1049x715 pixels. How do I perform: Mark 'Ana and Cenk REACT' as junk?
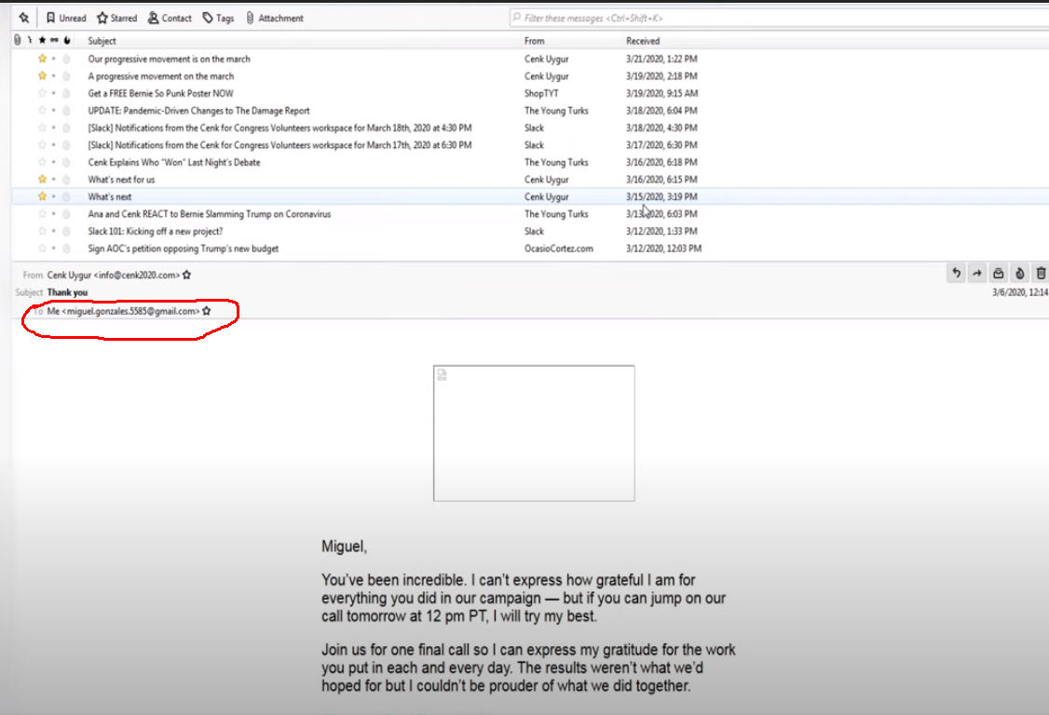click(66, 214)
